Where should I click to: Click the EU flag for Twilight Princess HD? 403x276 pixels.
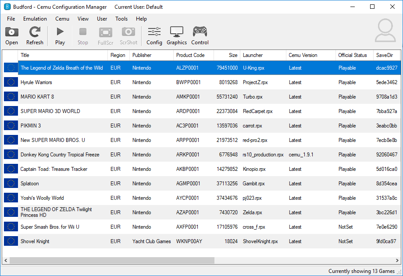[x=11, y=212]
